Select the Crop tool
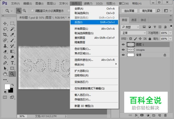This screenshot has width=174, height=119. (x=5, y=35)
